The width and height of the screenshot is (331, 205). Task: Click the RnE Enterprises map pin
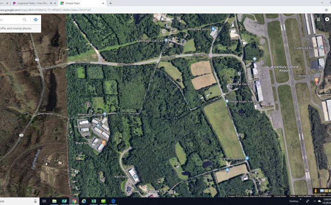pyautogui.click(x=98, y=126)
